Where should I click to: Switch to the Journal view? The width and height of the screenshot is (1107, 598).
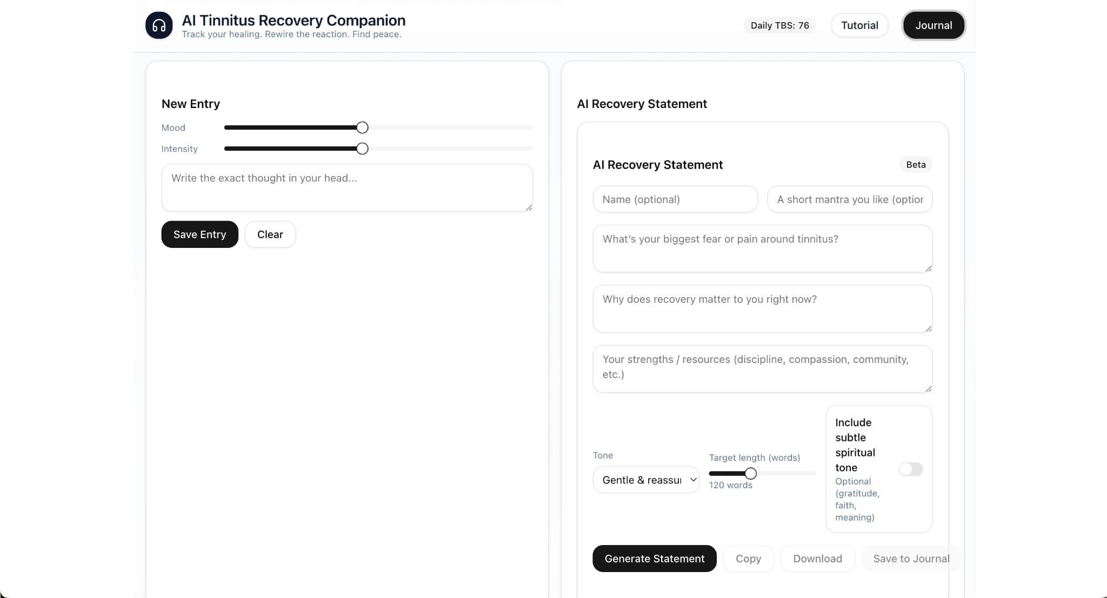[933, 25]
